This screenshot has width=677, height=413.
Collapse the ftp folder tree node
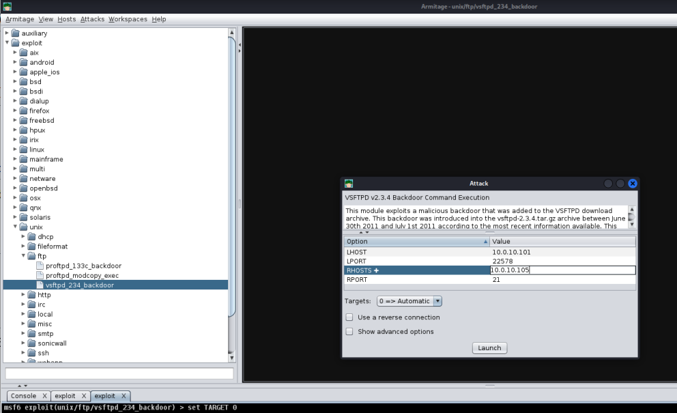pyautogui.click(x=23, y=256)
